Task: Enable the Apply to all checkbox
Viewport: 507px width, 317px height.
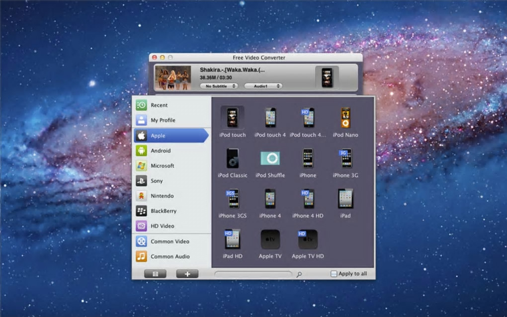Action: pos(334,274)
